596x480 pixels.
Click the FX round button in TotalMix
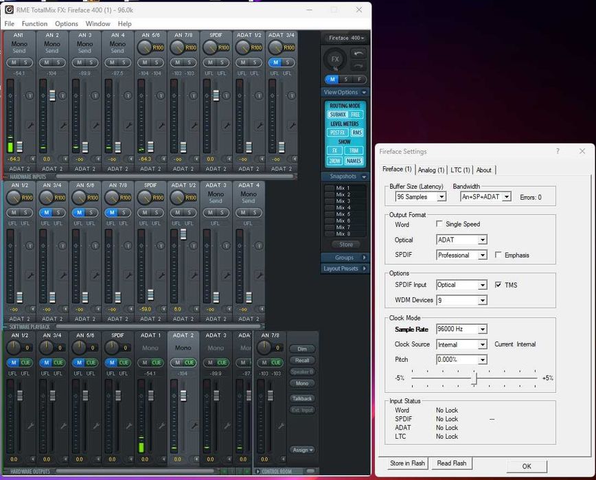(335, 59)
